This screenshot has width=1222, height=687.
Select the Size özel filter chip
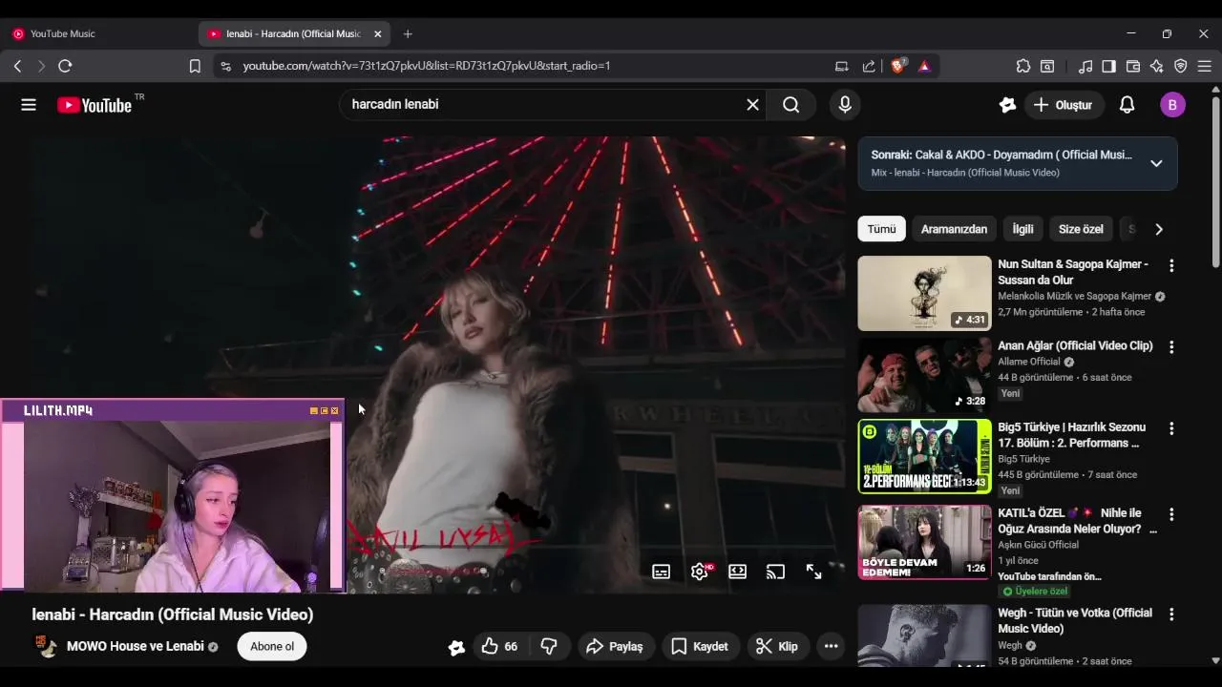1081,229
